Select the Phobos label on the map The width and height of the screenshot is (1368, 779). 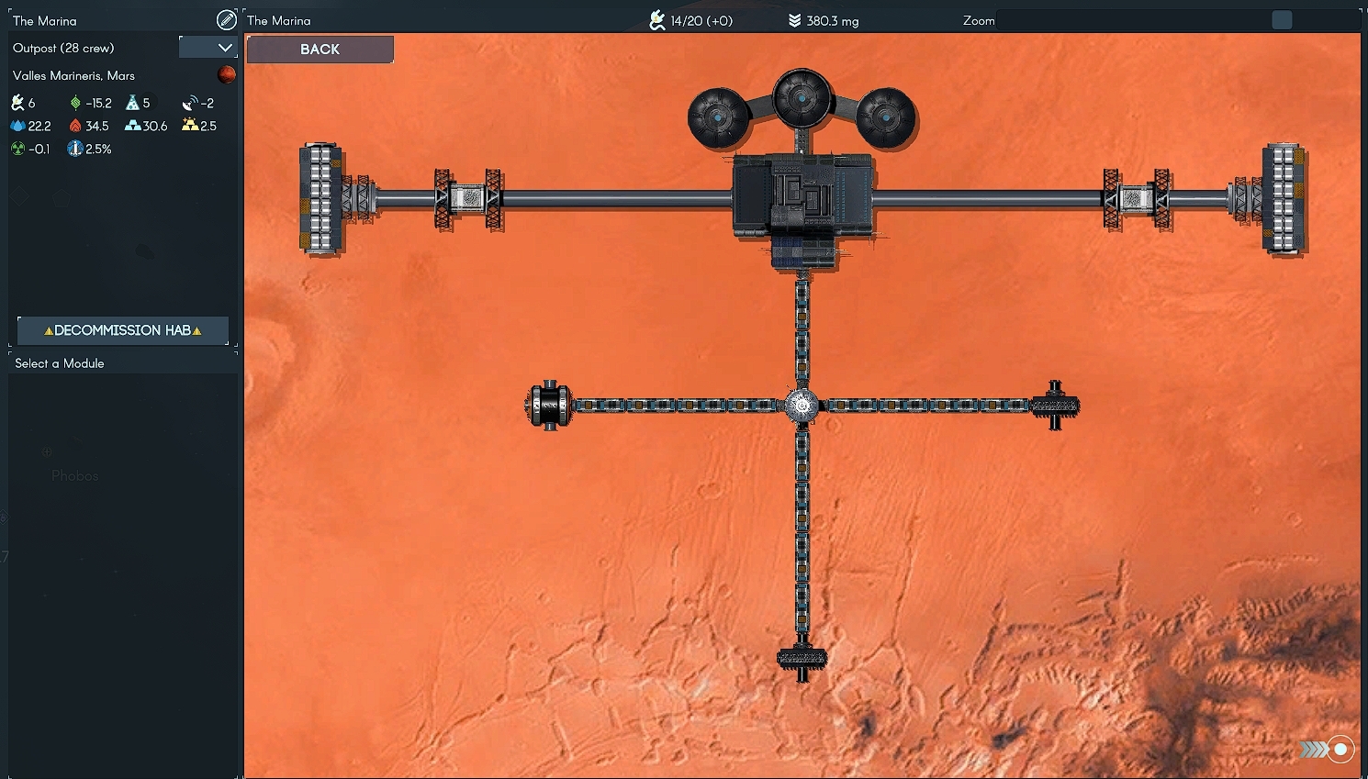click(74, 475)
